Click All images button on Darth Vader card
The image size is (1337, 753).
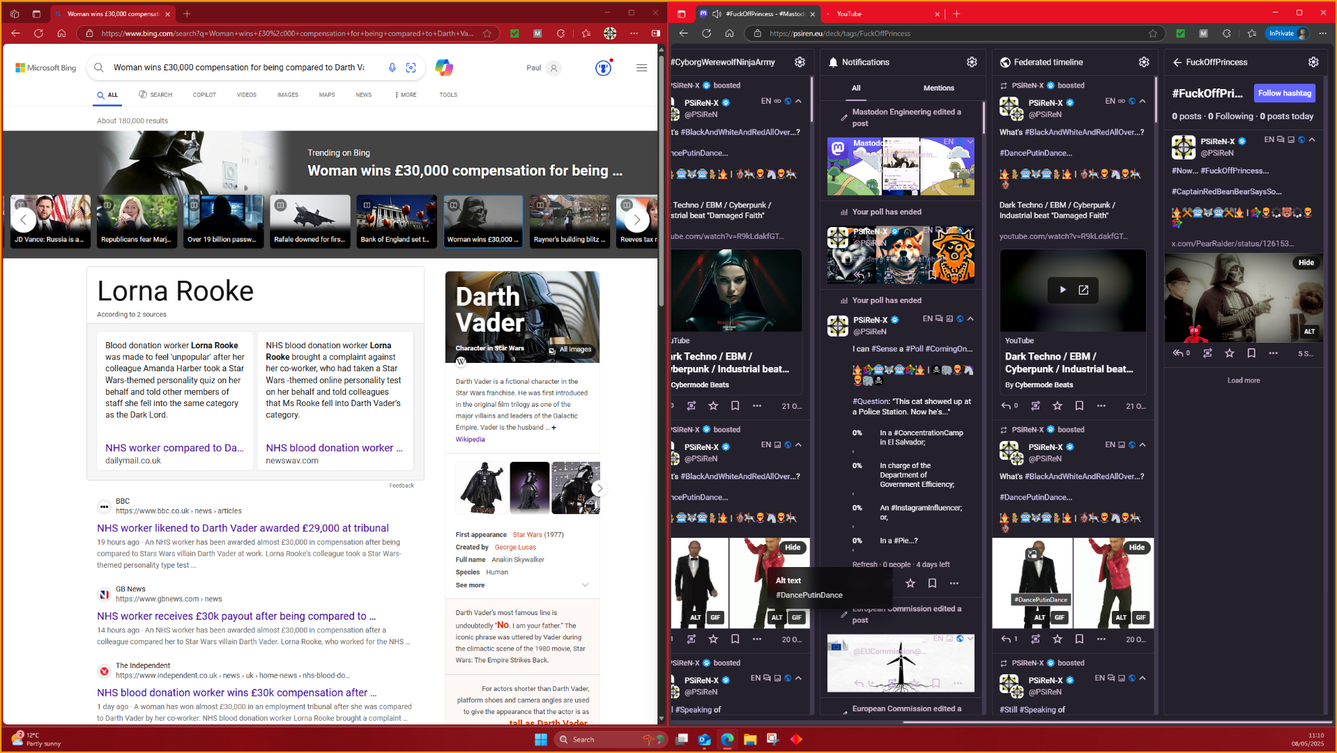click(x=570, y=350)
